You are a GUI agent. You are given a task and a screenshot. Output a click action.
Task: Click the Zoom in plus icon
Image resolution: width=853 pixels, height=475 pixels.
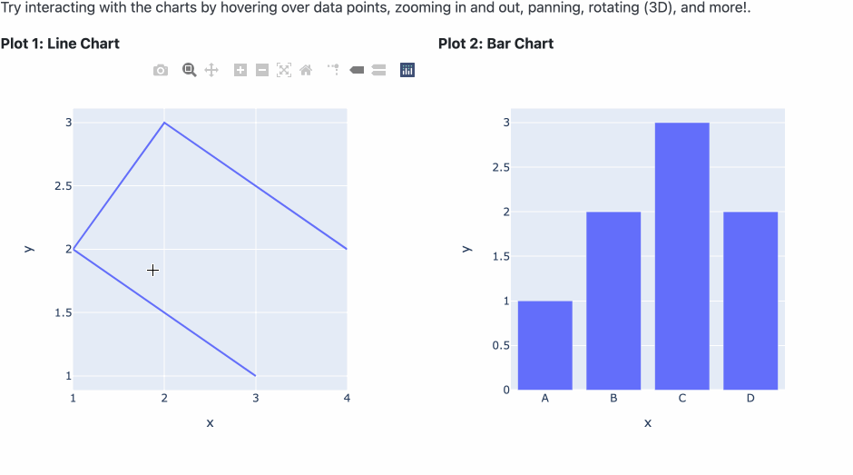240,70
